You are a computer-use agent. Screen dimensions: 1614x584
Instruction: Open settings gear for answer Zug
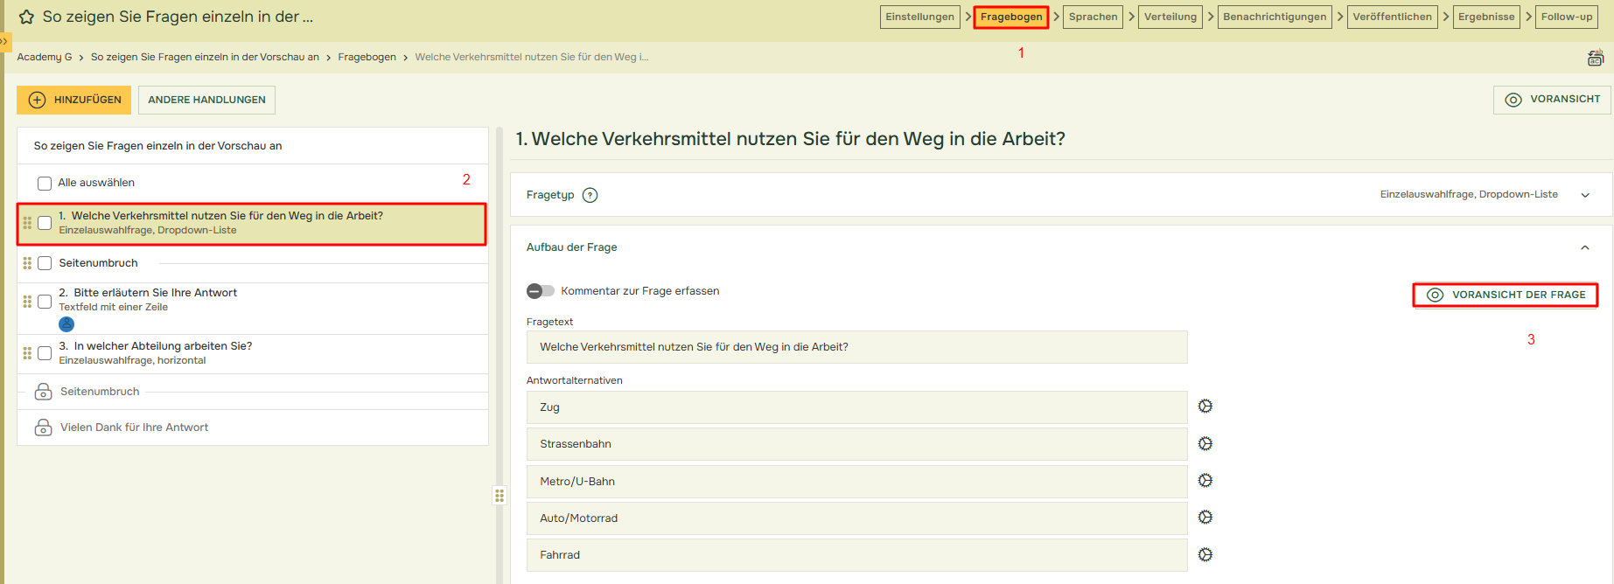tap(1205, 407)
